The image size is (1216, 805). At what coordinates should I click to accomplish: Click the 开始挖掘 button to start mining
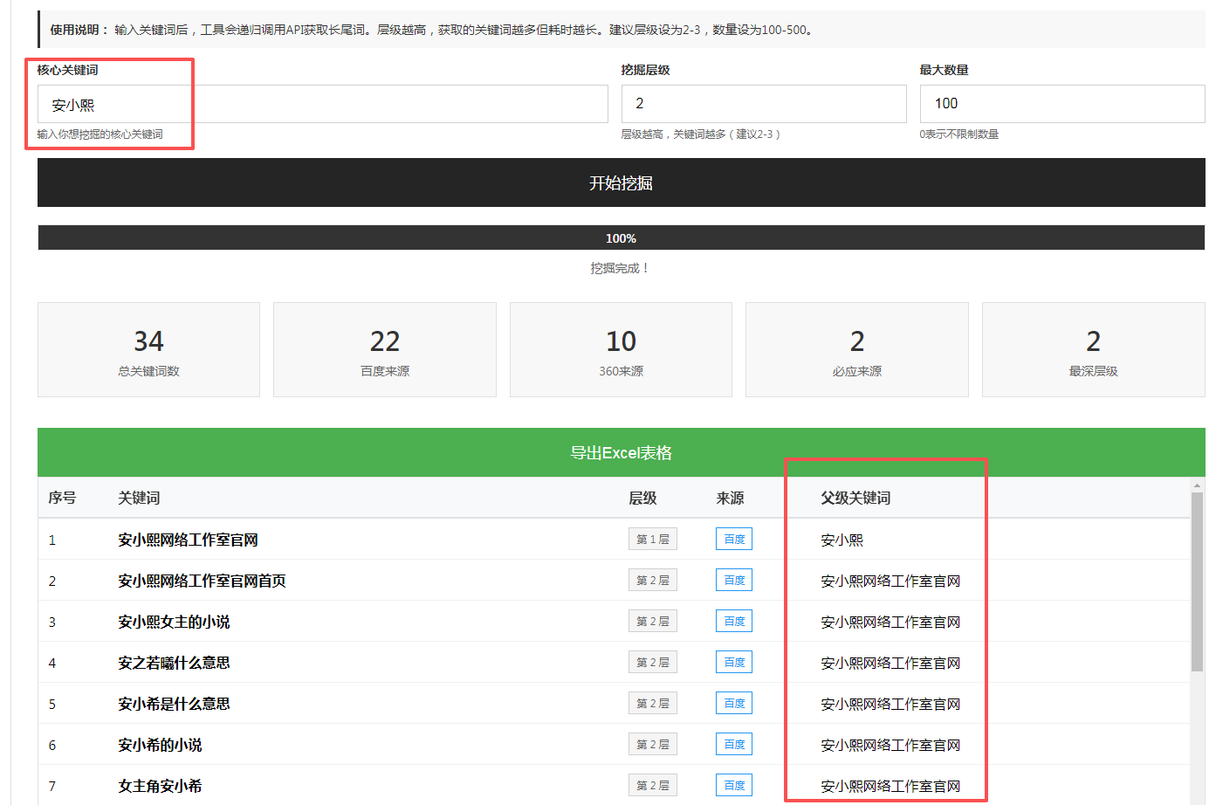(620, 182)
